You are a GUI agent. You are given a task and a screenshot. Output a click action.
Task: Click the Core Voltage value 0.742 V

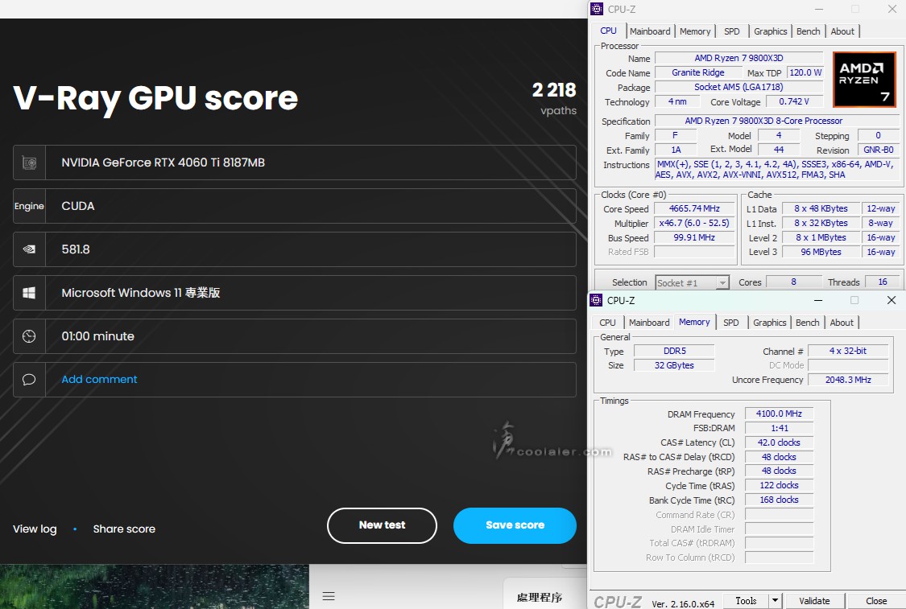(x=794, y=101)
